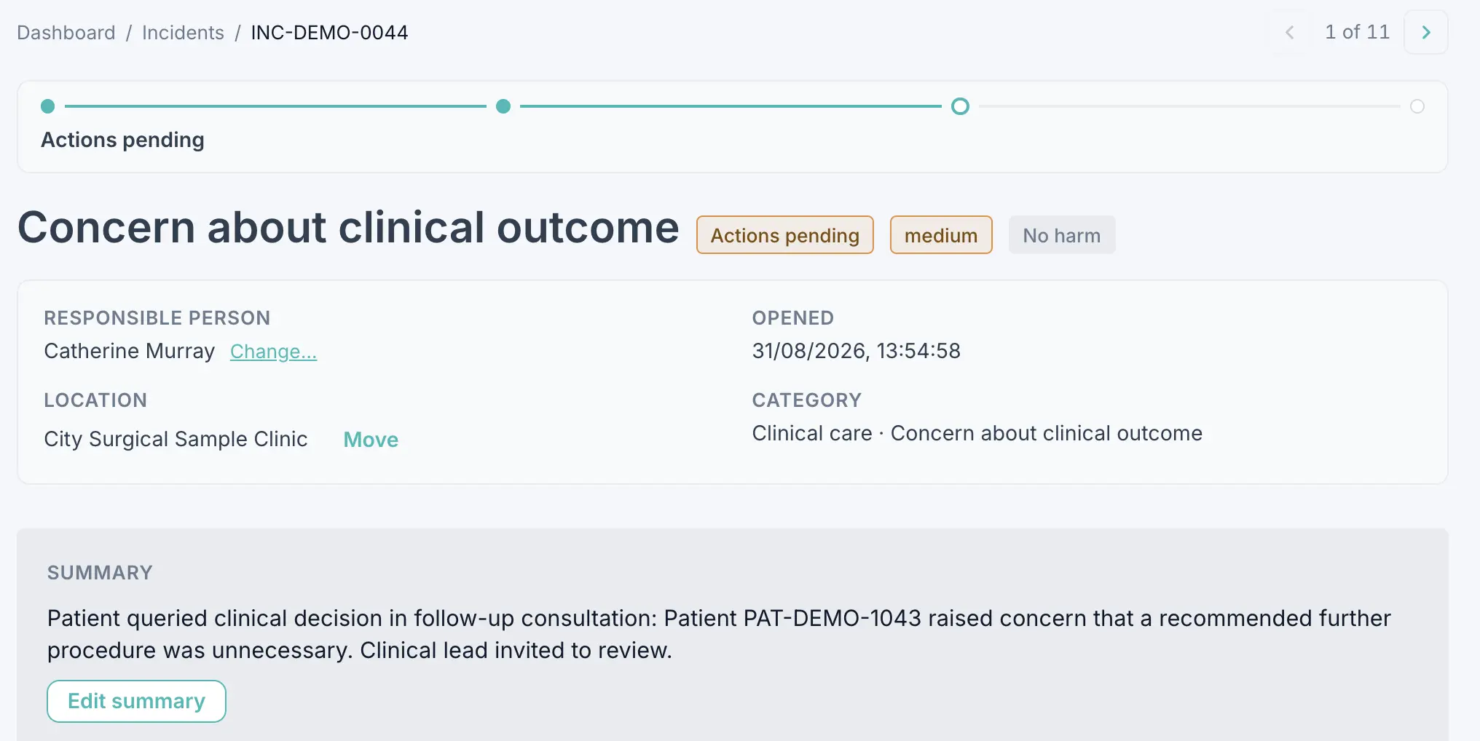Image resolution: width=1480 pixels, height=741 pixels.
Task: Click the Catherine Murray name
Action: pos(130,351)
